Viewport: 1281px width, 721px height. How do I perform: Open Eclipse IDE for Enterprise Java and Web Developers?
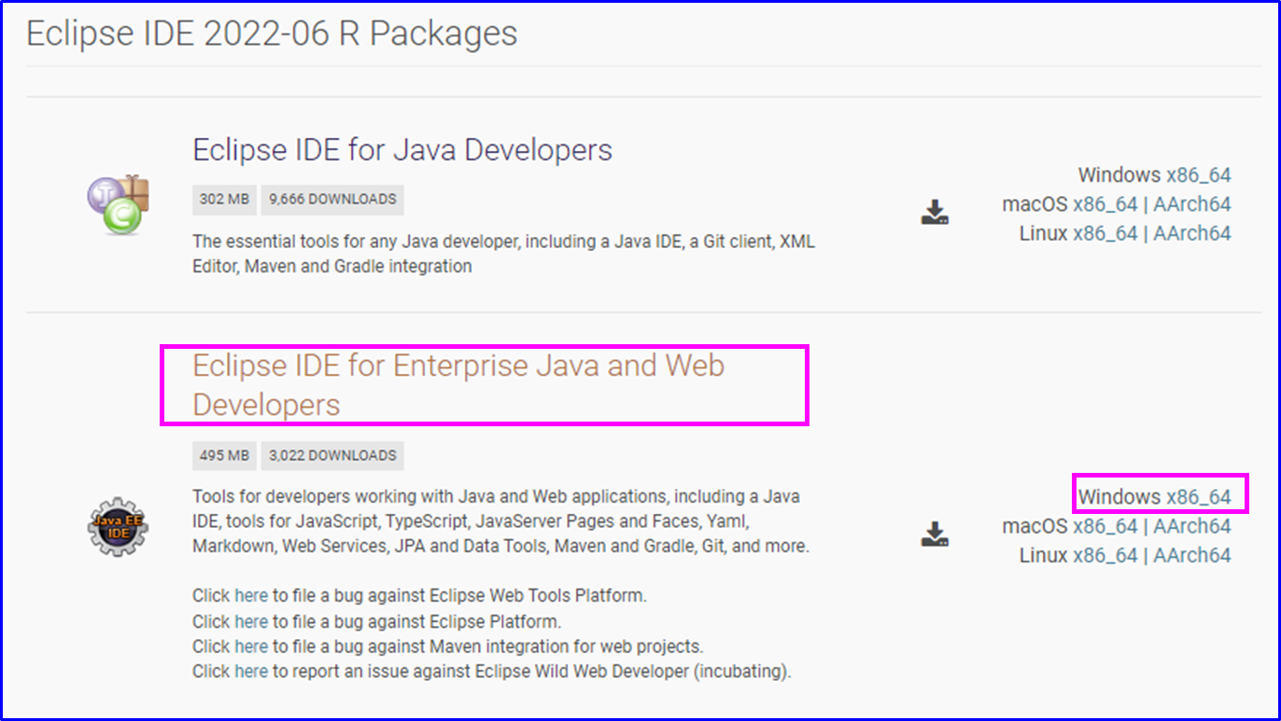(x=458, y=384)
